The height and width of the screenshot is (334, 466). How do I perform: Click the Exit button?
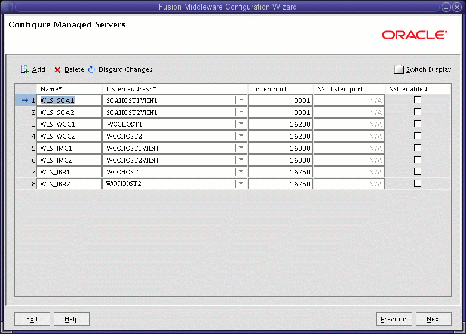click(32, 319)
